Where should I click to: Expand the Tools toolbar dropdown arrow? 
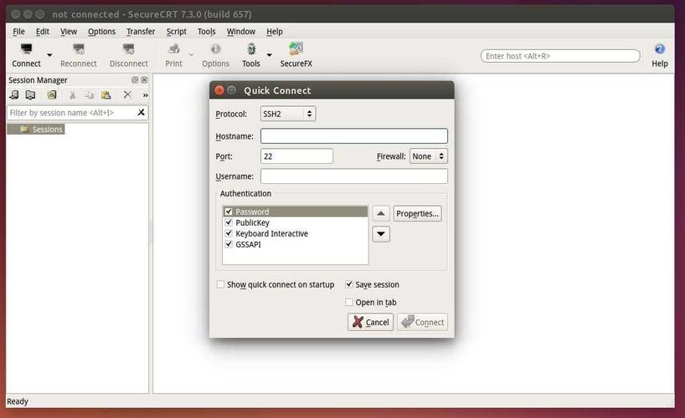[269, 55]
